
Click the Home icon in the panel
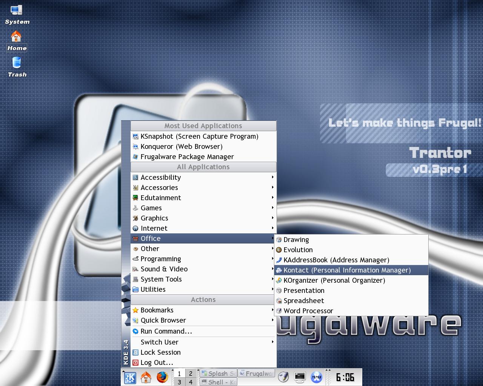(146, 377)
